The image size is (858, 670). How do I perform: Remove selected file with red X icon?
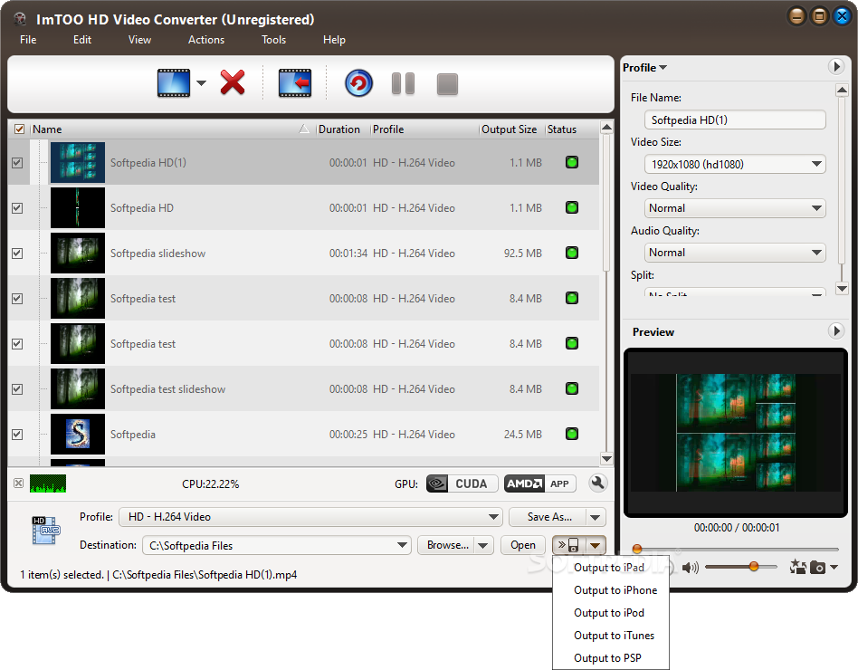pyautogui.click(x=233, y=82)
